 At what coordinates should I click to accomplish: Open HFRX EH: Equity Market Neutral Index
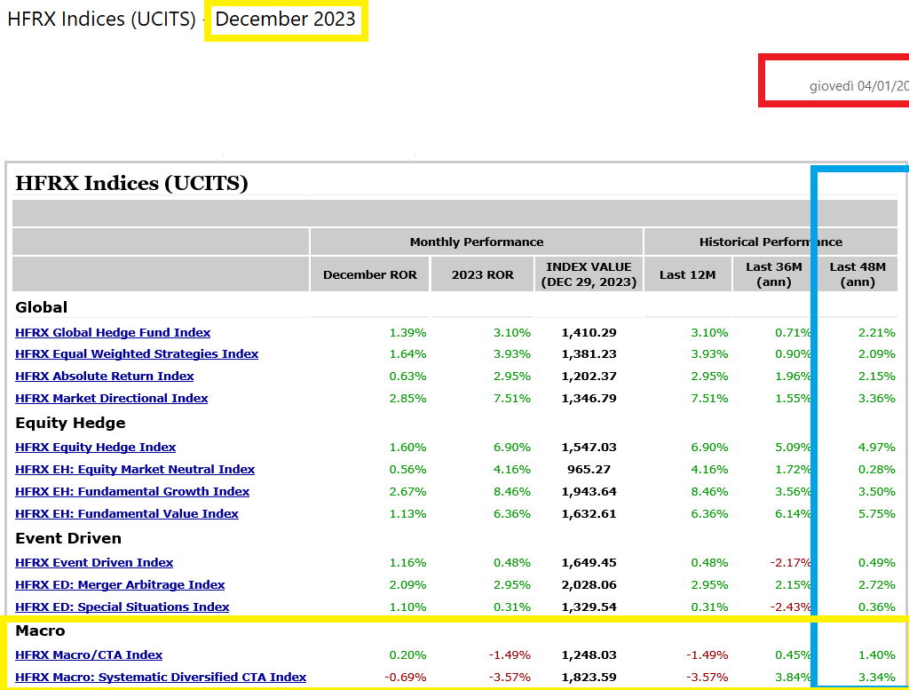(x=135, y=469)
